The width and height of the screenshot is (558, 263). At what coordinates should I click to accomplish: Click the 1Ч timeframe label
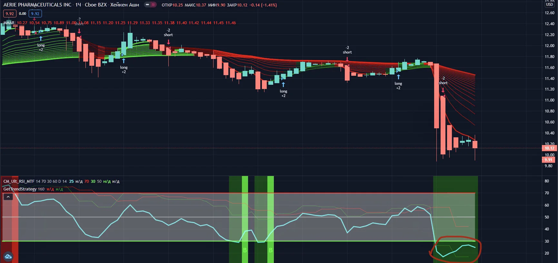coord(78,5)
